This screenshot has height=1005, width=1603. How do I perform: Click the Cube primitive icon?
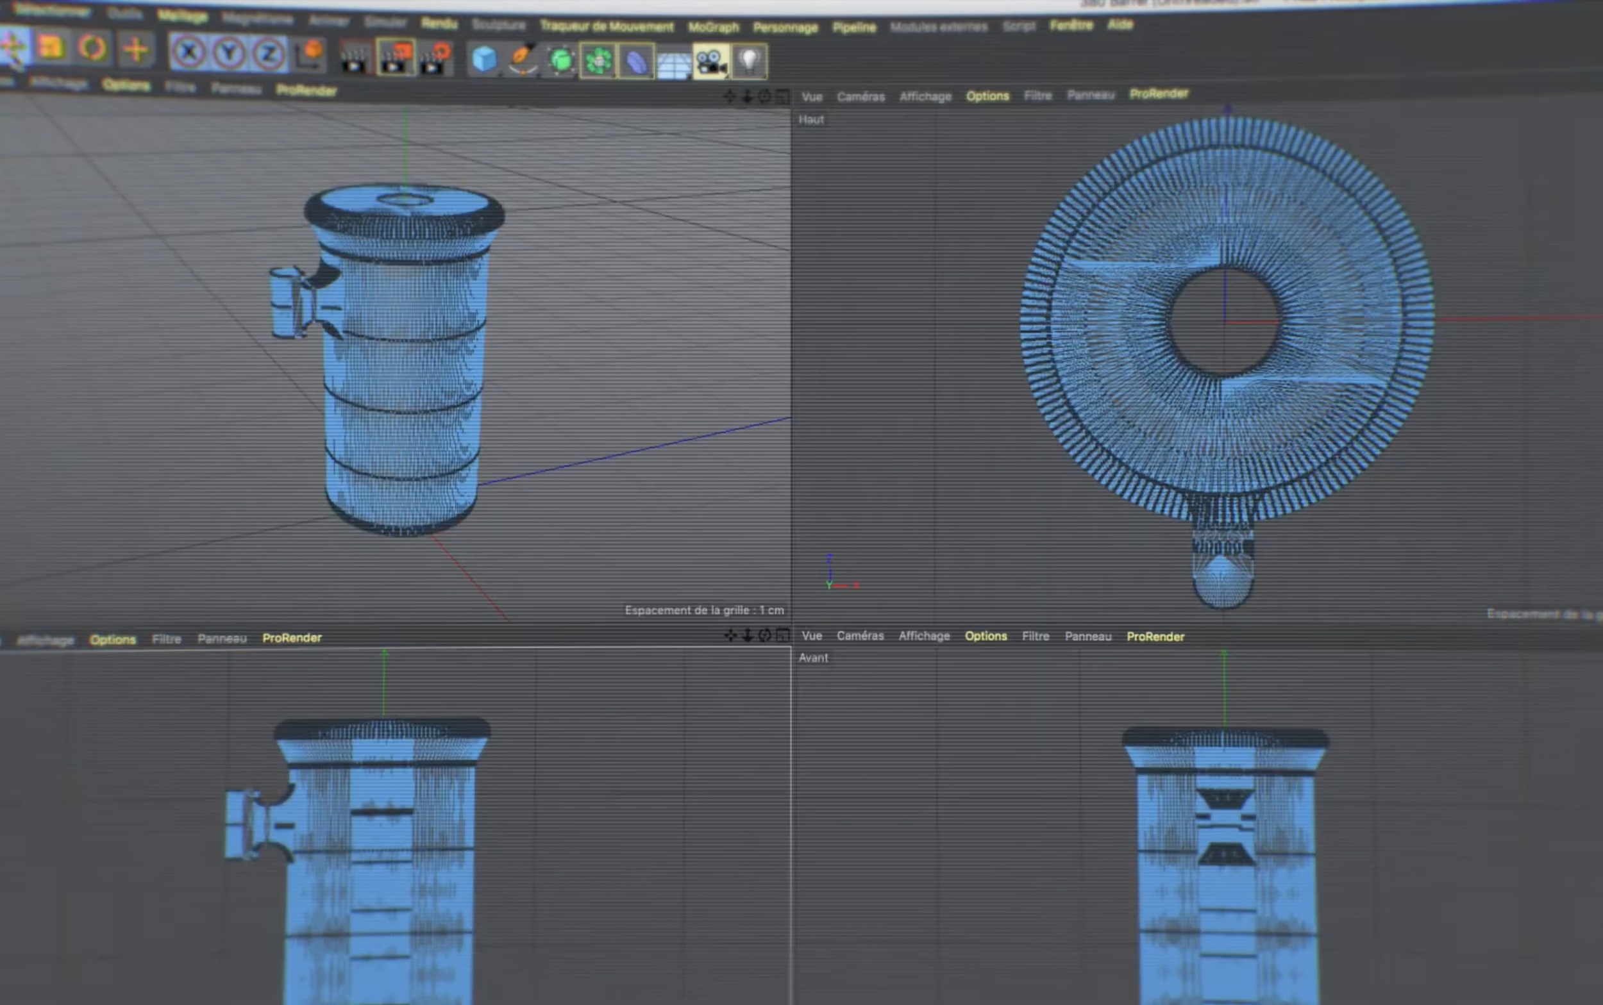pos(484,59)
